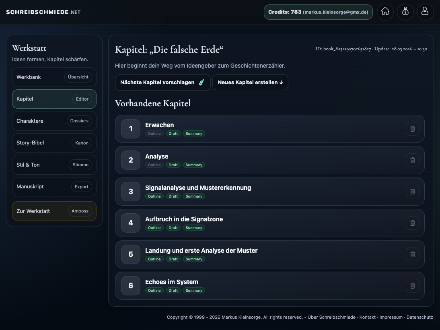Delete 'Aufbruch in die Signalzone' via trash icon

coord(412,223)
